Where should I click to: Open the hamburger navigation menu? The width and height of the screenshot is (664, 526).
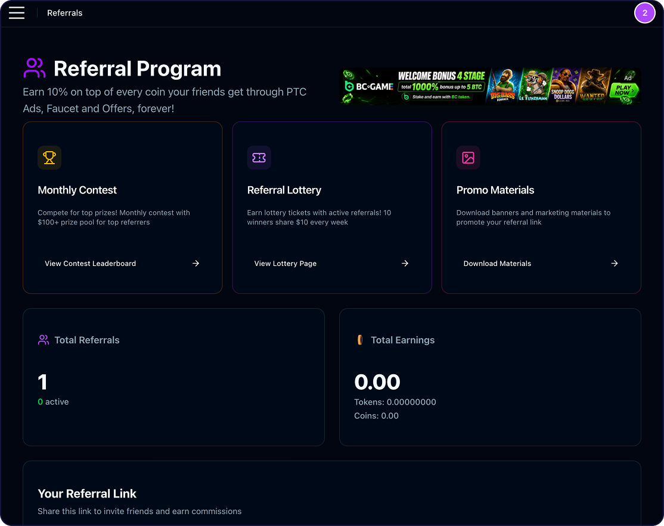click(17, 12)
